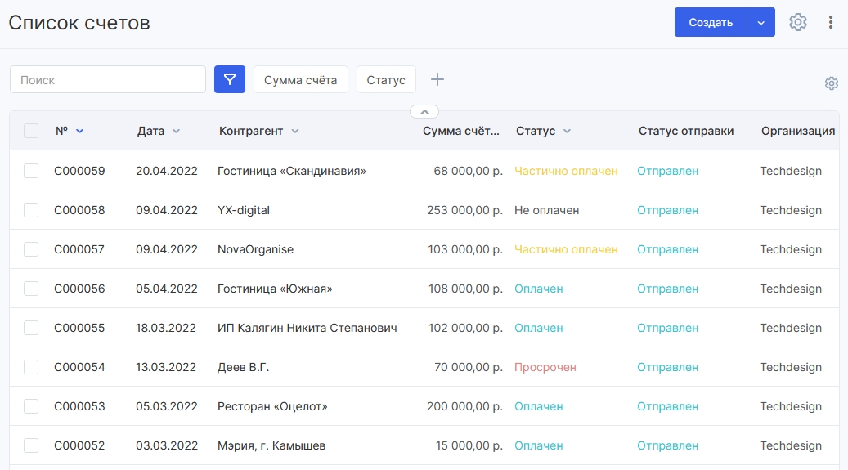Open Дата column sort dropdown
Image resolution: width=848 pixels, height=470 pixels.
point(176,131)
